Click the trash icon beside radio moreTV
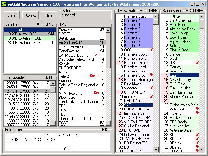The height and width of the screenshot is (156, 208). tap(197, 113)
